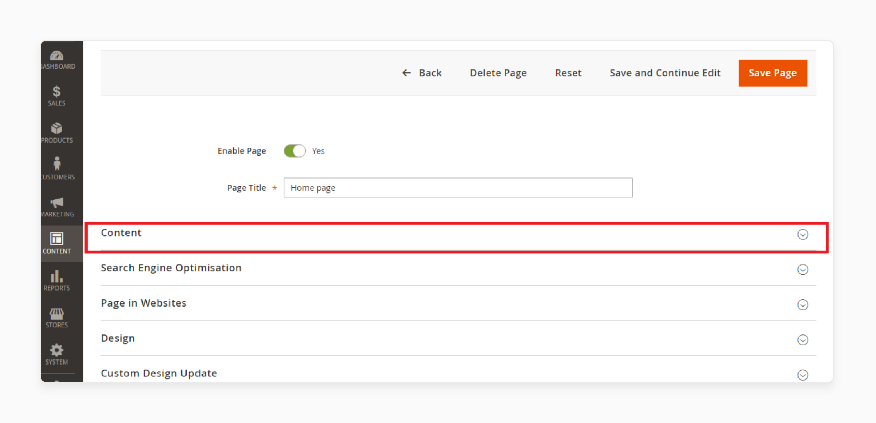The width and height of the screenshot is (876, 423).
Task: Click the Custom Design Update heading
Action: click(x=159, y=373)
